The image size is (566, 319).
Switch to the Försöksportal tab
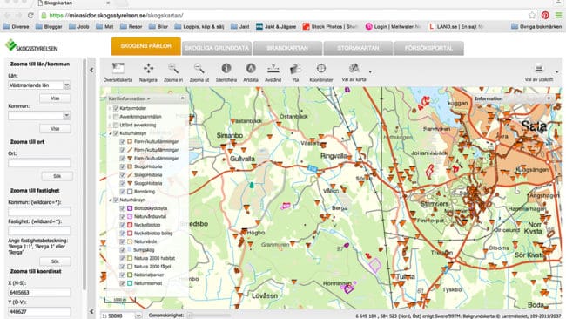pyautogui.click(x=428, y=48)
